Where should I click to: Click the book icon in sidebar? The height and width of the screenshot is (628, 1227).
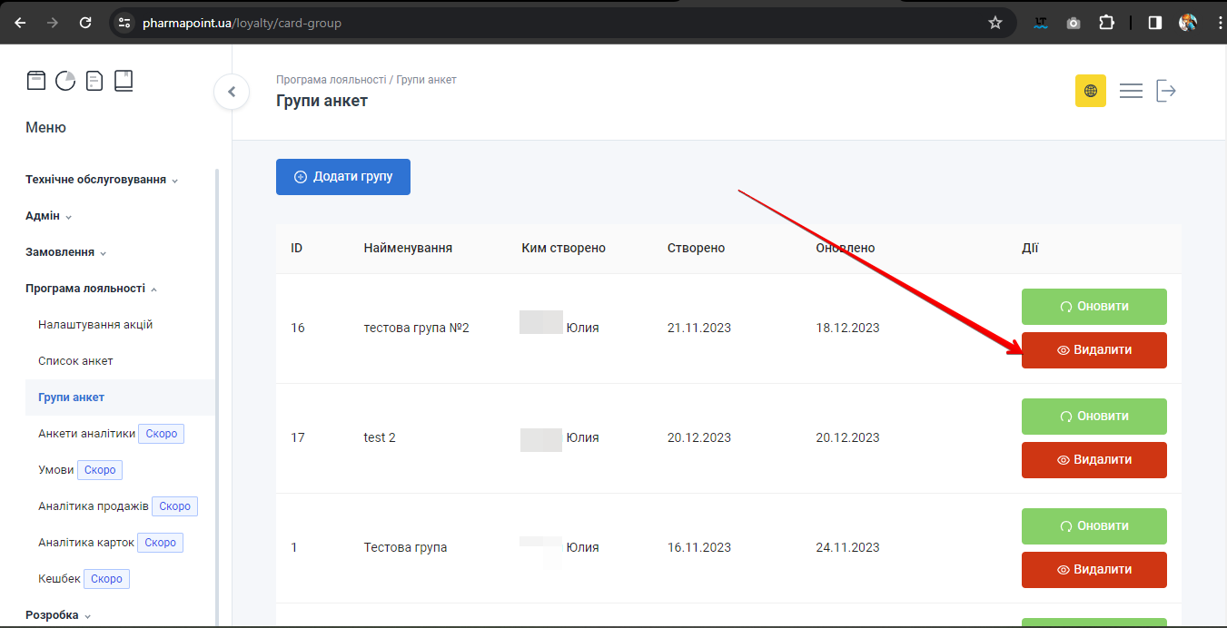(124, 81)
